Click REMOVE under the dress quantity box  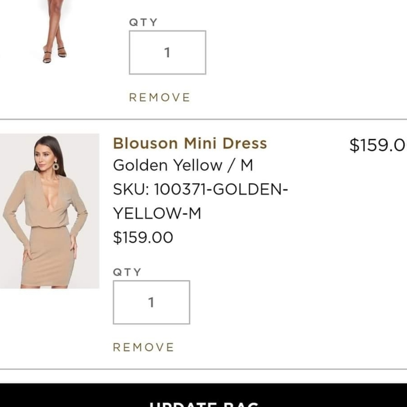[142, 348]
